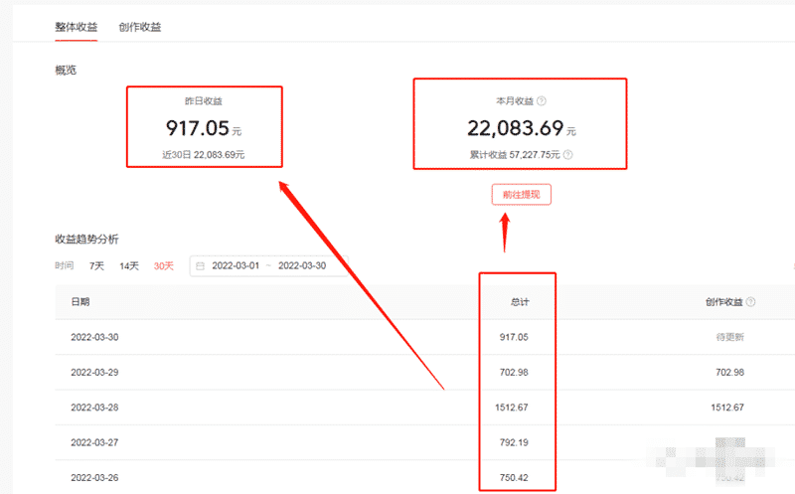
Task: Click 1512.67 in the 创作收益 column
Action: click(727, 408)
